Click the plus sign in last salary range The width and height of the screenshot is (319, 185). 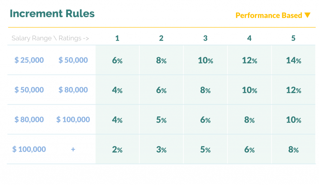pyautogui.click(x=73, y=149)
